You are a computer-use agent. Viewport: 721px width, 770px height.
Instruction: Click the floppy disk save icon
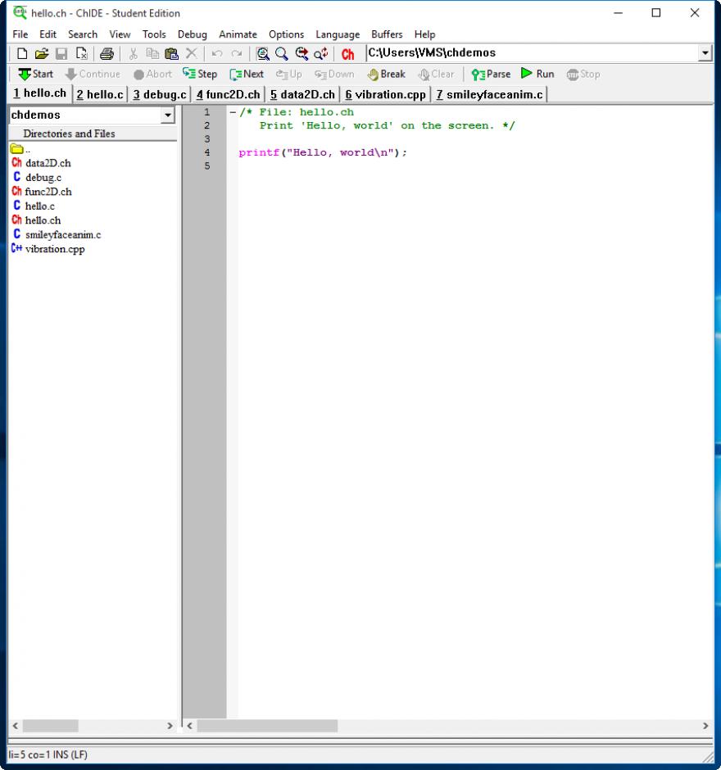(61, 53)
